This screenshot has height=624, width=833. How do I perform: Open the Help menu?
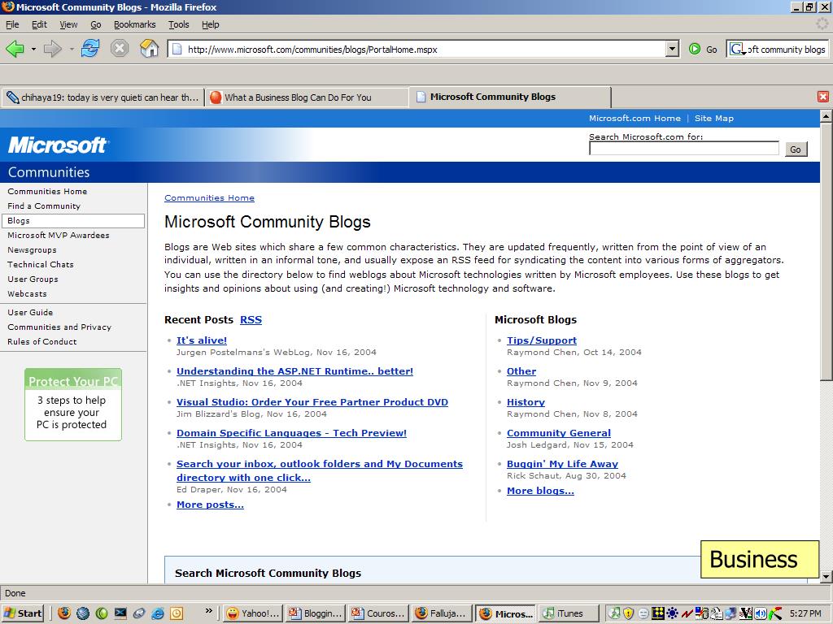click(211, 24)
